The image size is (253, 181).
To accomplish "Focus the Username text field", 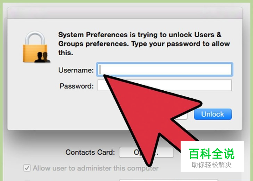I will pyautogui.click(x=165, y=69).
